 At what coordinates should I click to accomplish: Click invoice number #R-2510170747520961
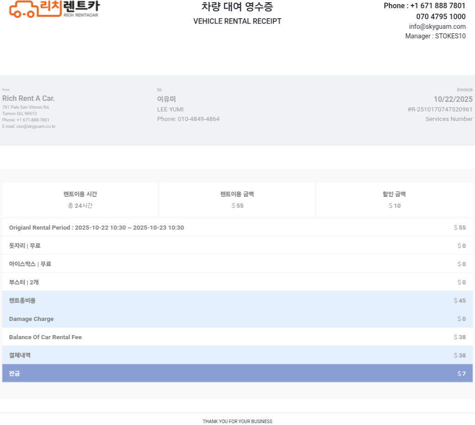[x=440, y=110]
